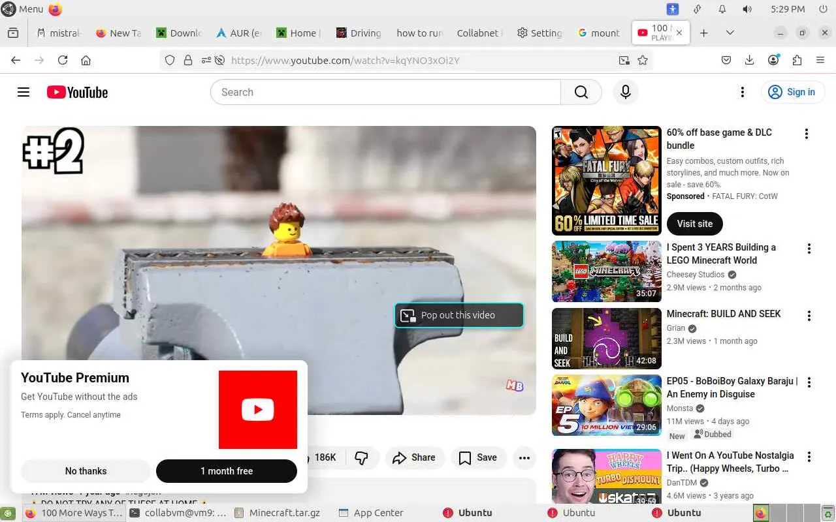Viewport: 836px width, 522px height.
Task: Open options for BoBoiBoy Galaxy Baraju video
Action: (x=809, y=382)
